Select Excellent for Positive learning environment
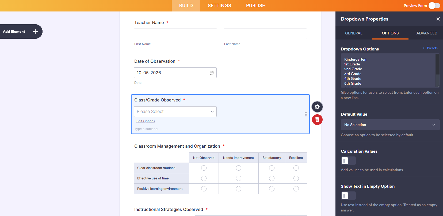443x216 pixels. click(x=296, y=189)
